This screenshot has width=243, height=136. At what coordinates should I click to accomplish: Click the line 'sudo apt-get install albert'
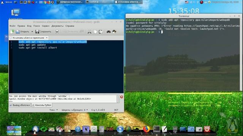pyautogui.click(x=38, y=48)
